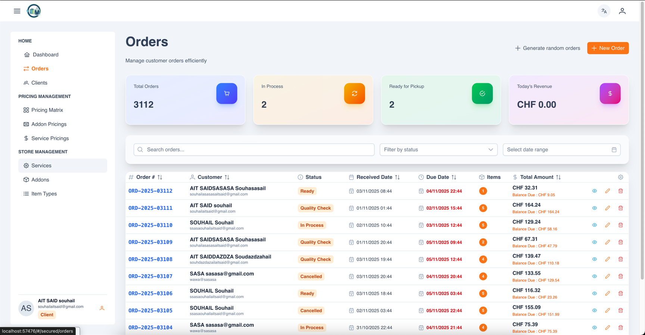Screen dimensions: 645x335
Task: Open the hamburger menu icon
Action: pos(17,11)
